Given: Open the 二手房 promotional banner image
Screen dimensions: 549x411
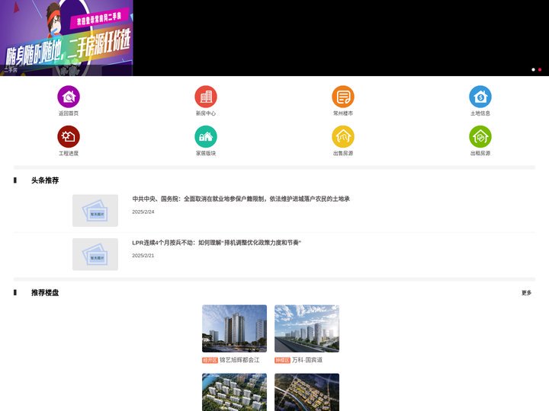Looking at the screenshot, I should coord(66,38).
